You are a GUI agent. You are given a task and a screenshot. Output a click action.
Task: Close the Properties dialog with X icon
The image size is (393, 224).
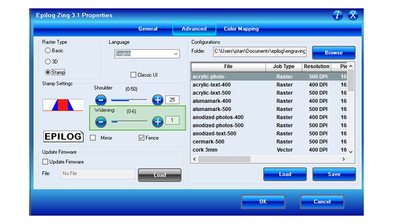tap(353, 15)
